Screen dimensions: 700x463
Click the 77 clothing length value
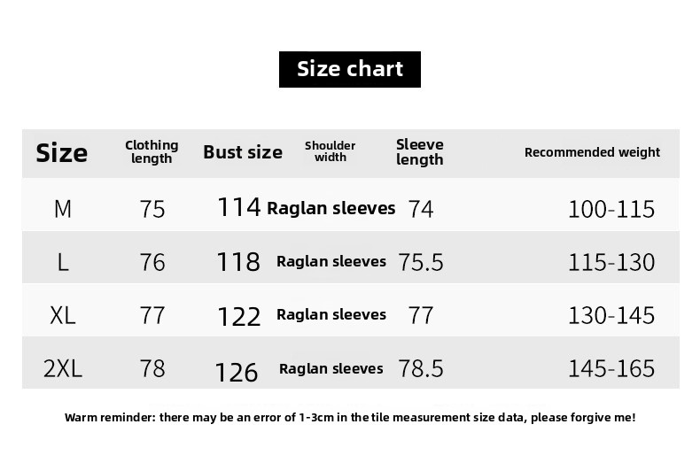[152, 315]
